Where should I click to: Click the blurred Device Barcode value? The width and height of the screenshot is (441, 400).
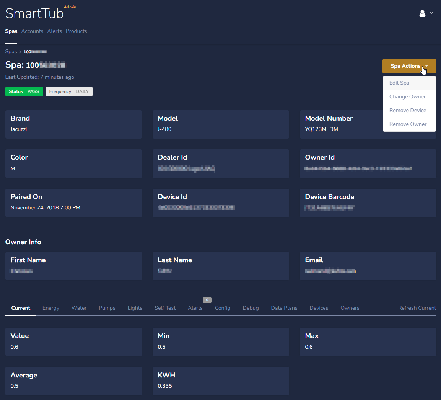pos(330,208)
